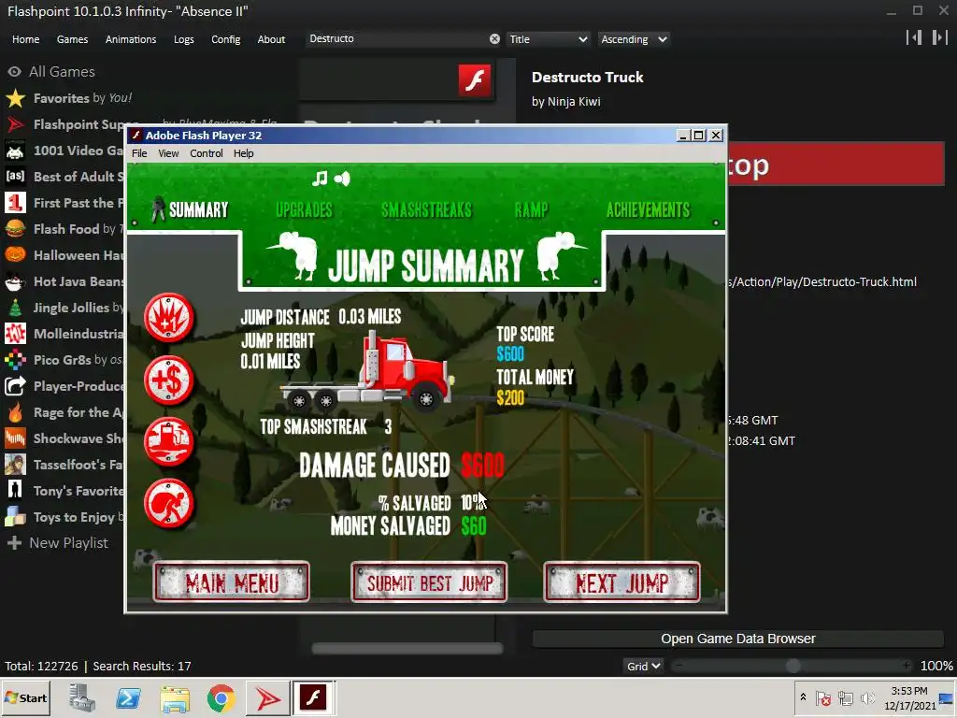
Task: Open Flashpoint Home tab
Action: pos(25,39)
